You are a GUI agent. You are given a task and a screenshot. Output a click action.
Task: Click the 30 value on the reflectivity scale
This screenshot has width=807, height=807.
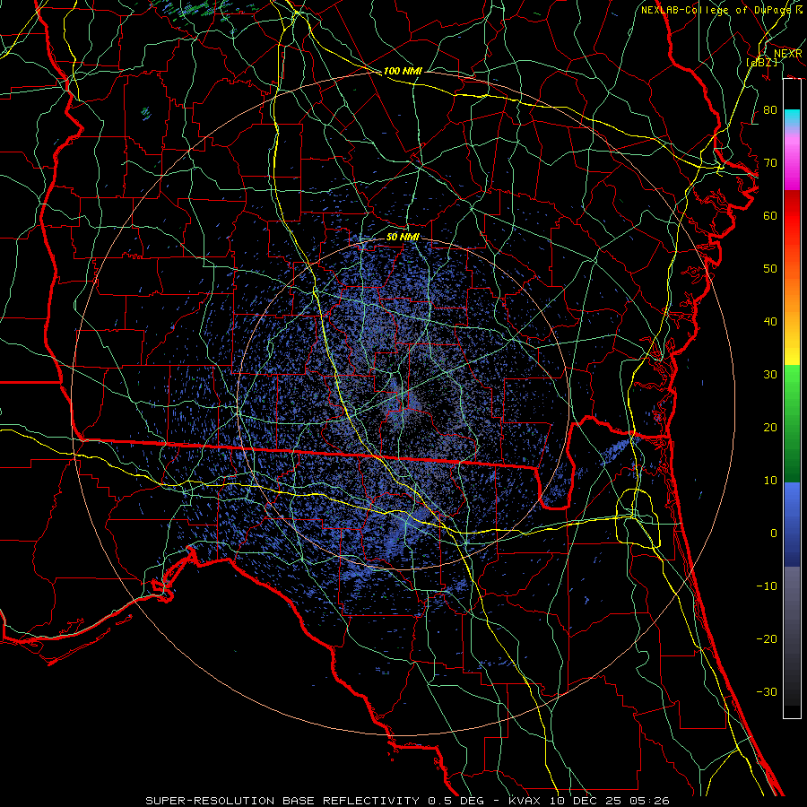(770, 375)
